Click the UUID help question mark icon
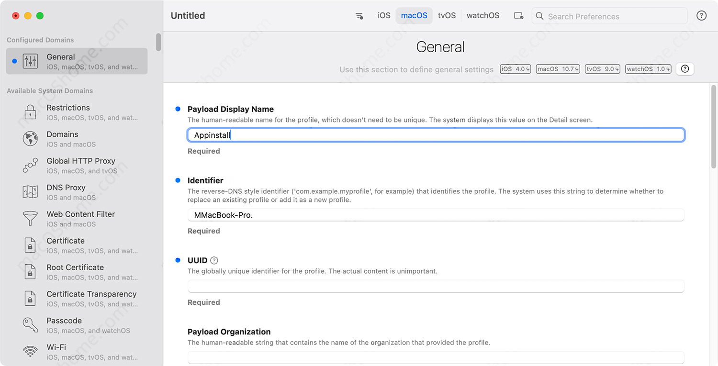This screenshot has height=366, width=718. coord(214,261)
